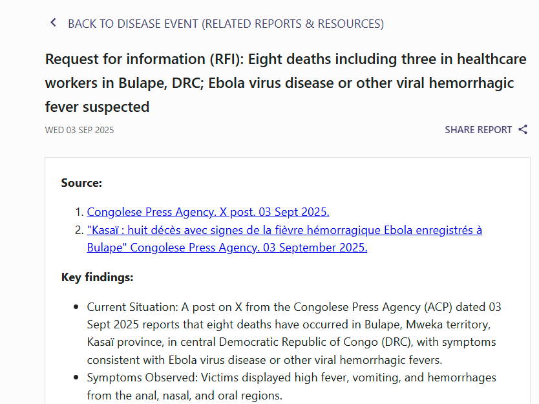Click the date WED 03 SEP 2025

pyautogui.click(x=79, y=130)
